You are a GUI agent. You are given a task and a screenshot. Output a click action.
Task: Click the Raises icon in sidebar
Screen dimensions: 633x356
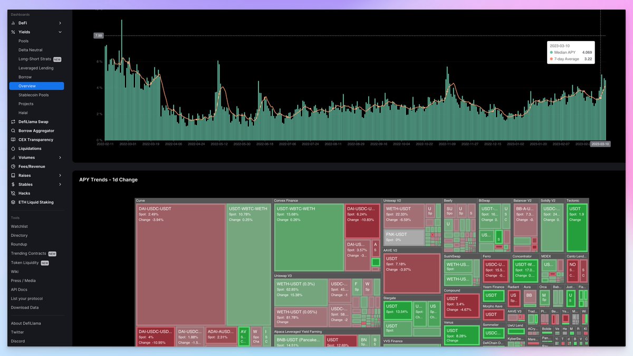13,176
